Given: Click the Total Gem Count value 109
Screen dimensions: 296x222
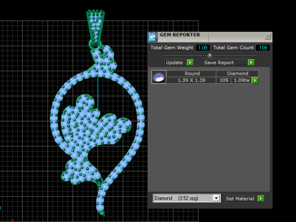Looking at the screenshot, I should coord(263,47).
